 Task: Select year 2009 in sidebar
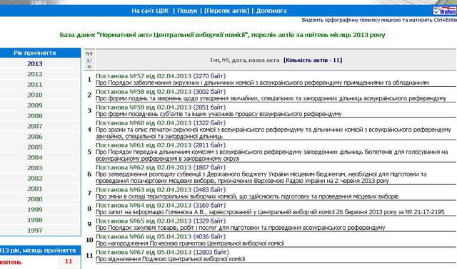click(35, 105)
